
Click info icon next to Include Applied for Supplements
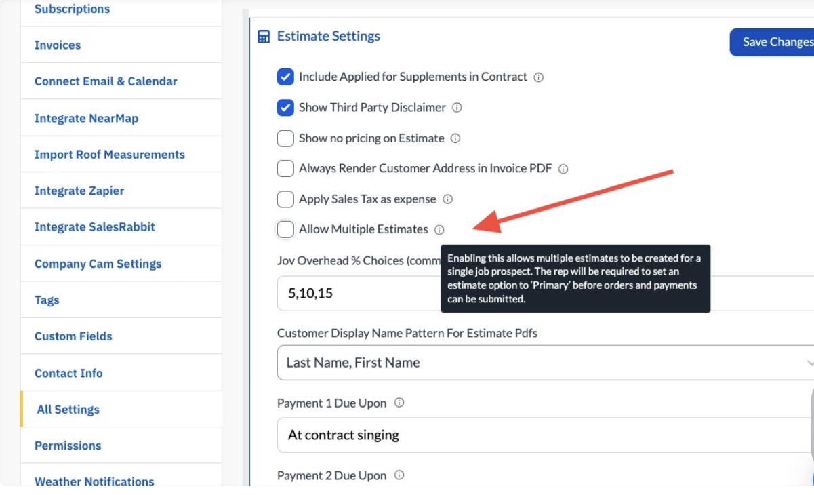(539, 77)
